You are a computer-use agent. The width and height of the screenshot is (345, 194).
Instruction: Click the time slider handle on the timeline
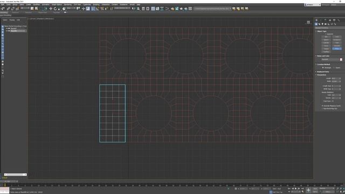9,182
